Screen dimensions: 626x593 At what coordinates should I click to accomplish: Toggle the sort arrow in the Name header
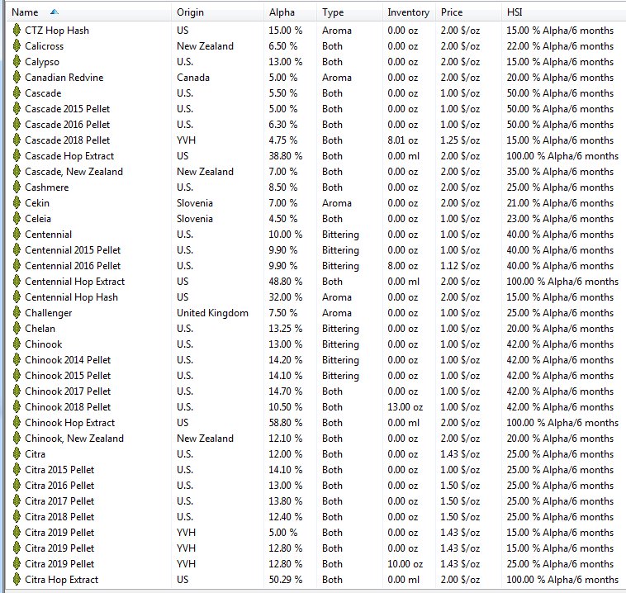click(x=55, y=12)
